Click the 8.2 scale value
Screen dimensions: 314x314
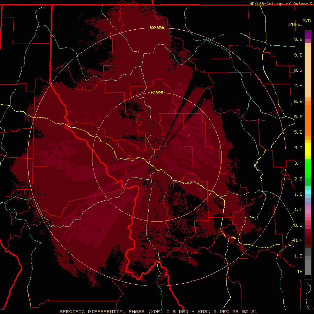298,70
